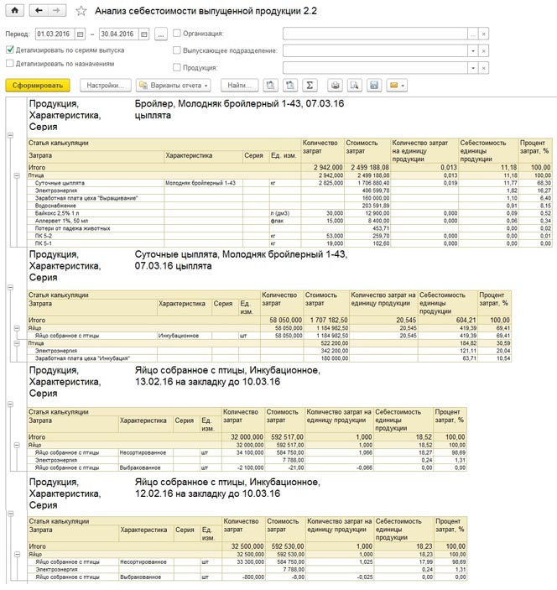
Task: Collapse the Бройлер product group
Action: [11, 135]
